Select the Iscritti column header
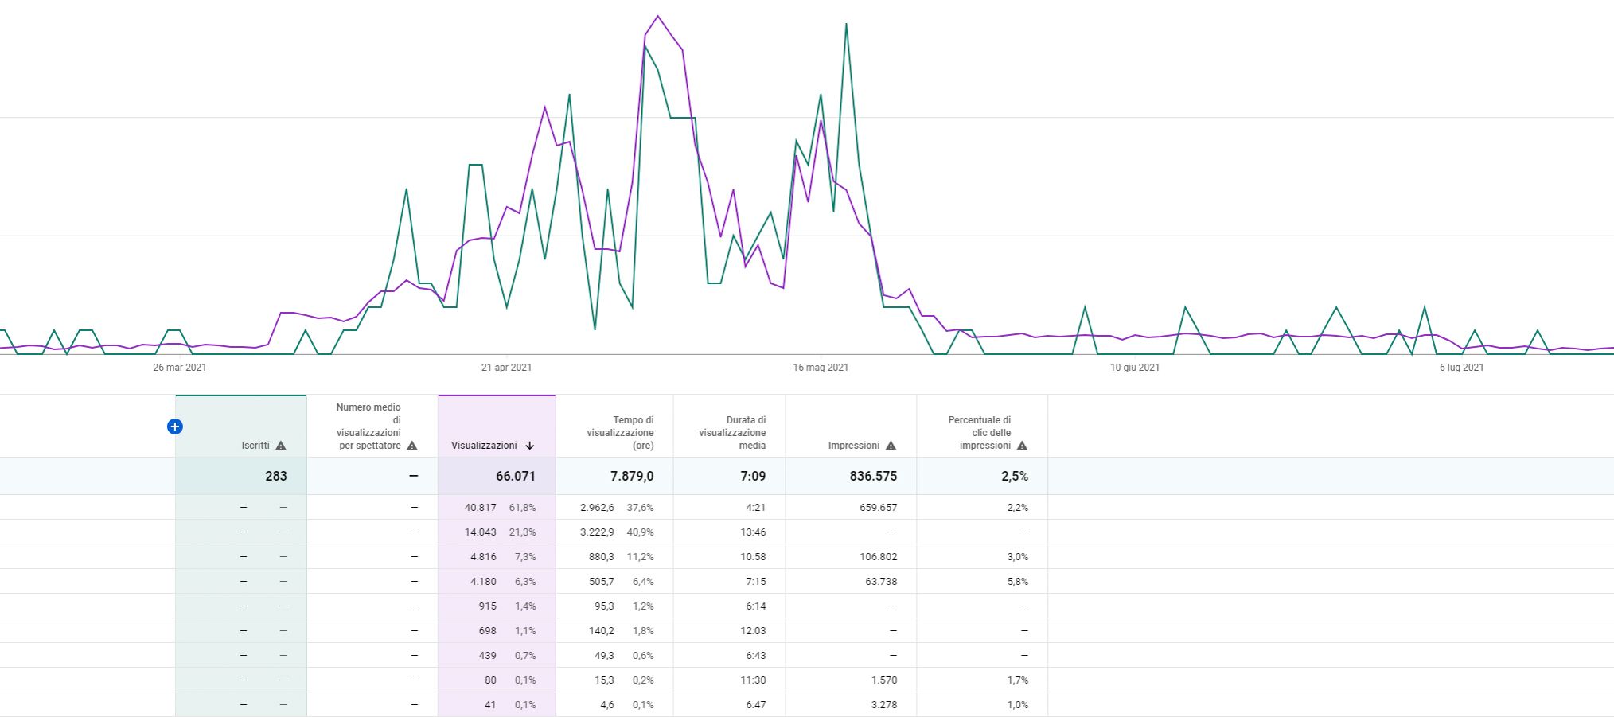The width and height of the screenshot is (1614, 717). pyautogui.click(x=241, y=426)
